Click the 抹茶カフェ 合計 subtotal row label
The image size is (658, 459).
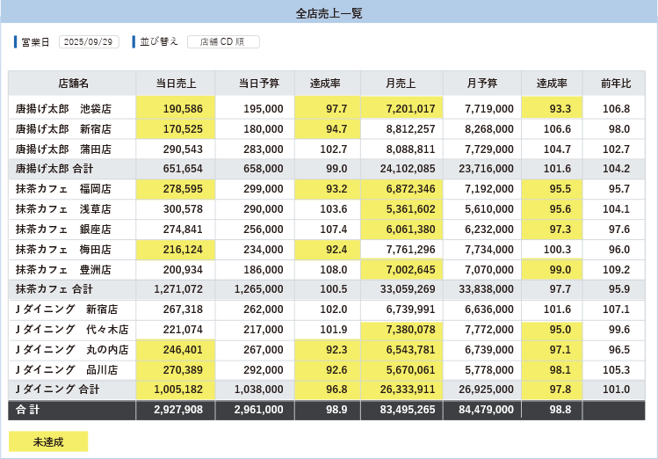54,289
